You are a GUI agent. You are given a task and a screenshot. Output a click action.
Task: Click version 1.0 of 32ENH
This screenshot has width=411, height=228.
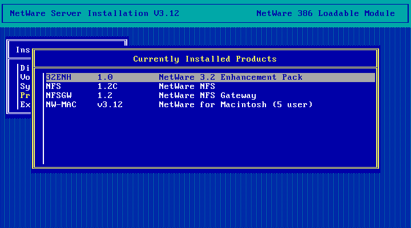pos(105,77)
